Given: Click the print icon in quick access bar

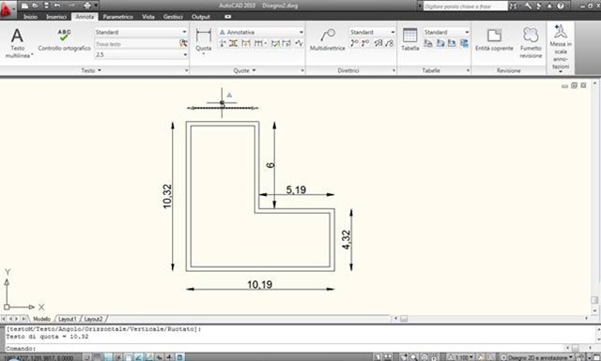Looking at the screenshot, I should tap(87, 6).
